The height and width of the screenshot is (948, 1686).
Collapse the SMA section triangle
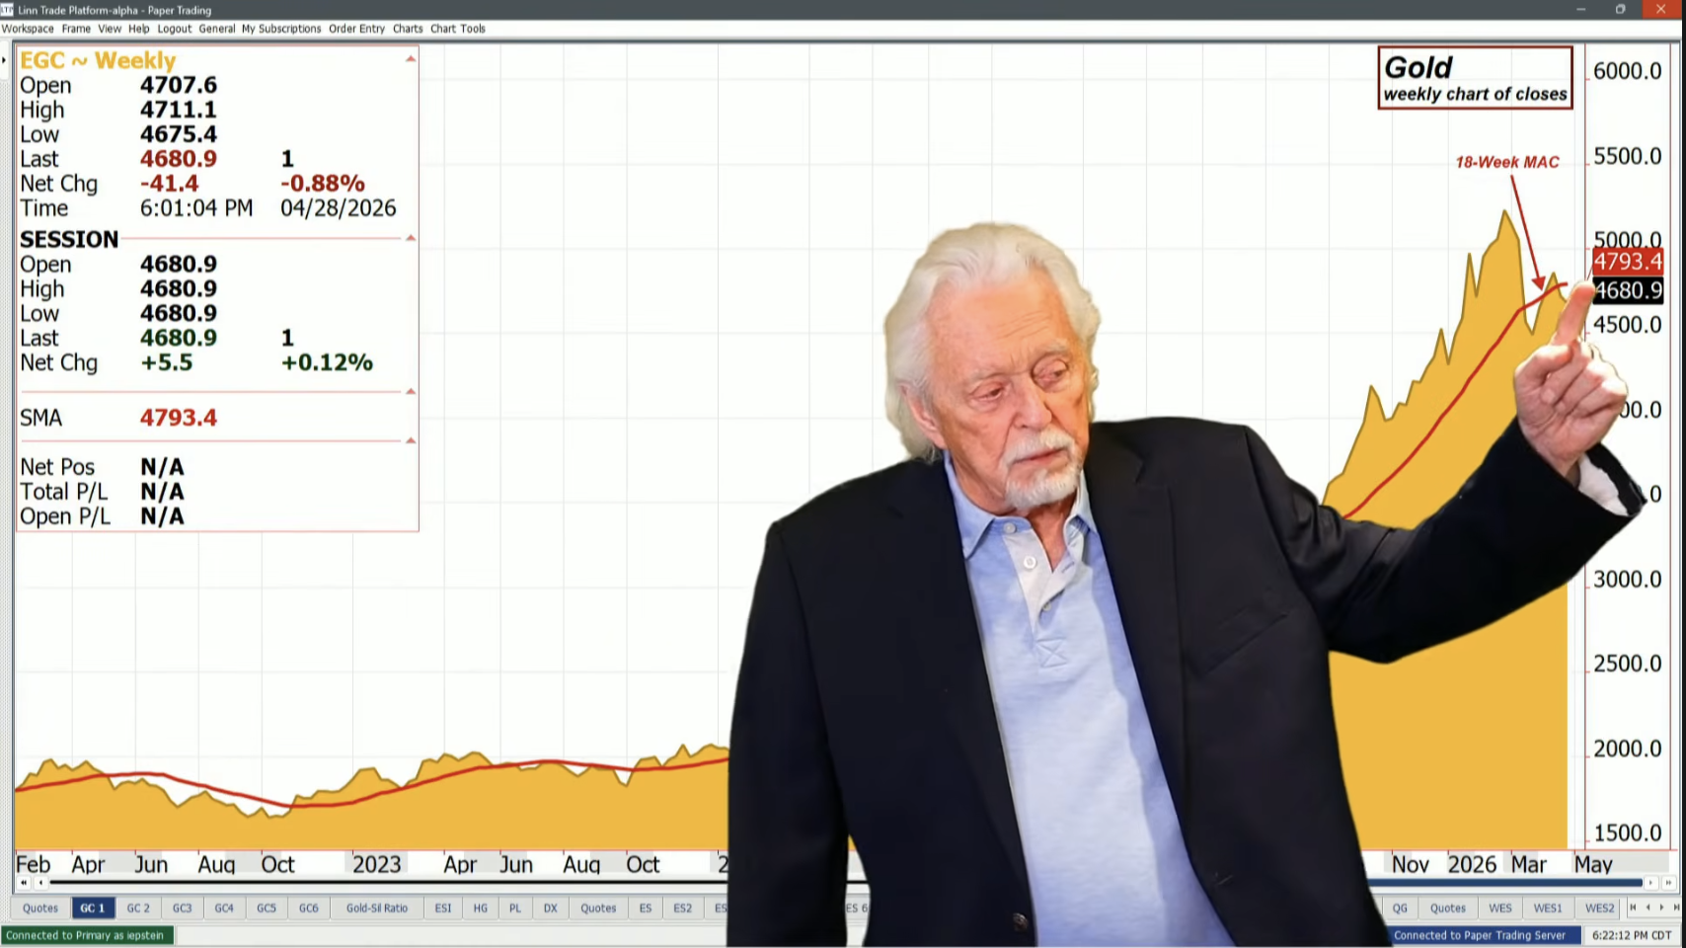pos(411,392)
